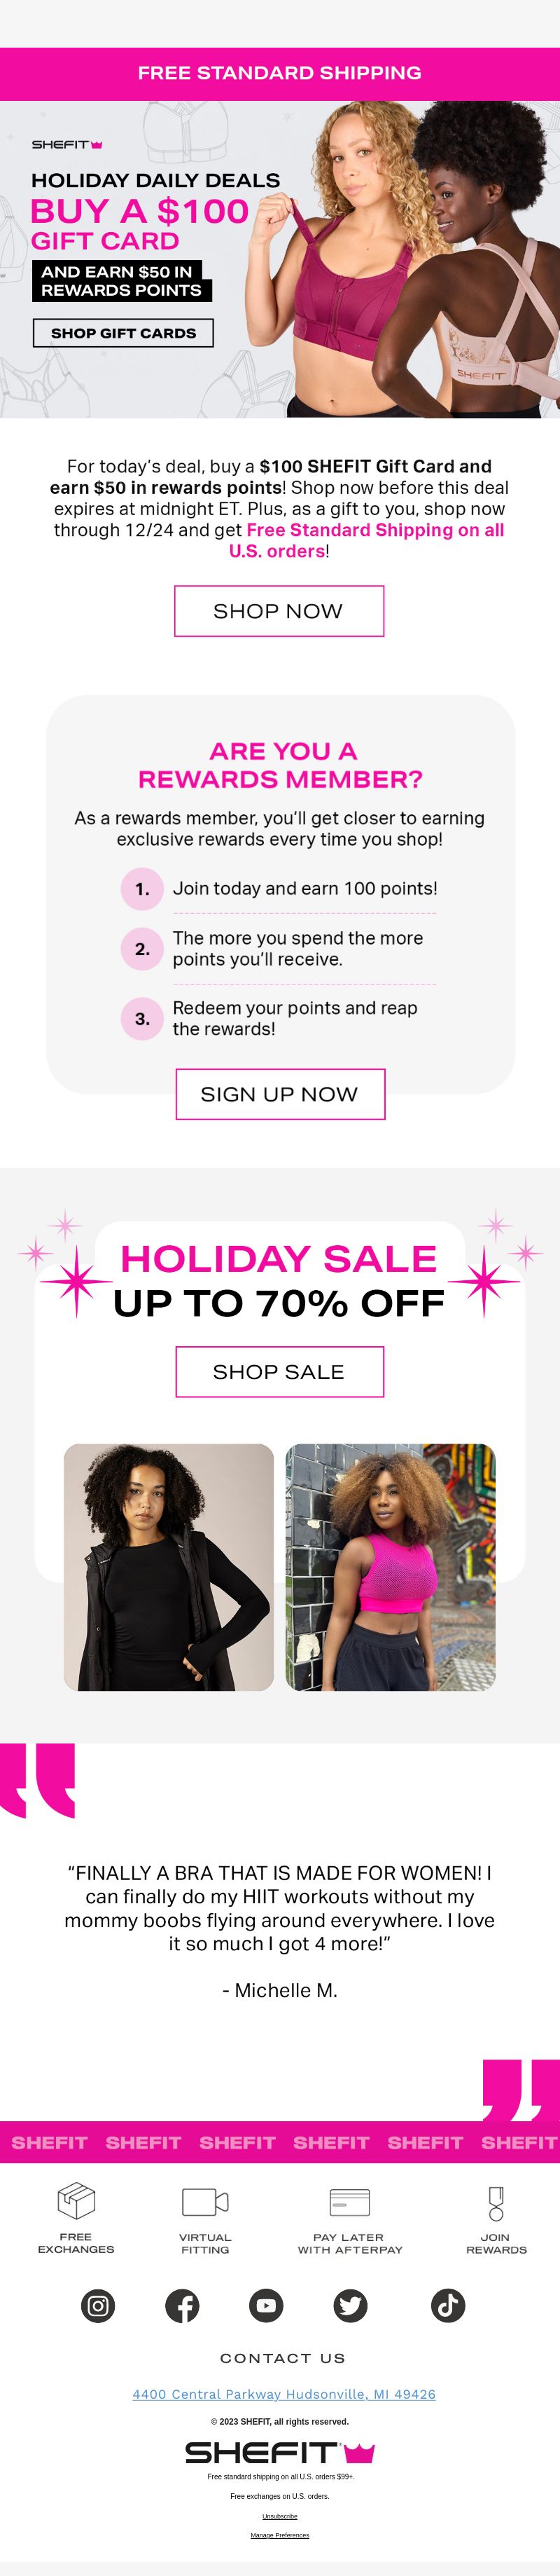Click the Unsubscribe link
This screenshot has width=560, height=2576.
279,2516
